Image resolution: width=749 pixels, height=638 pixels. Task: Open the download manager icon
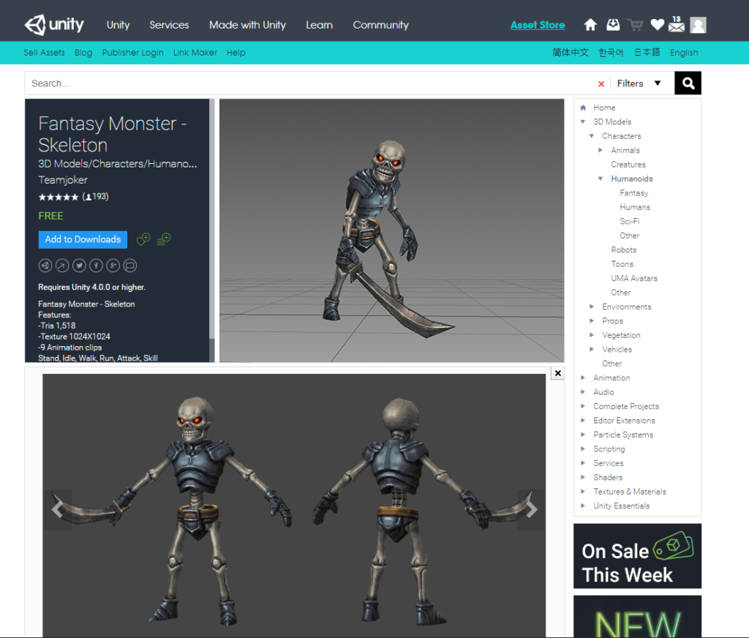pos(613,24)
